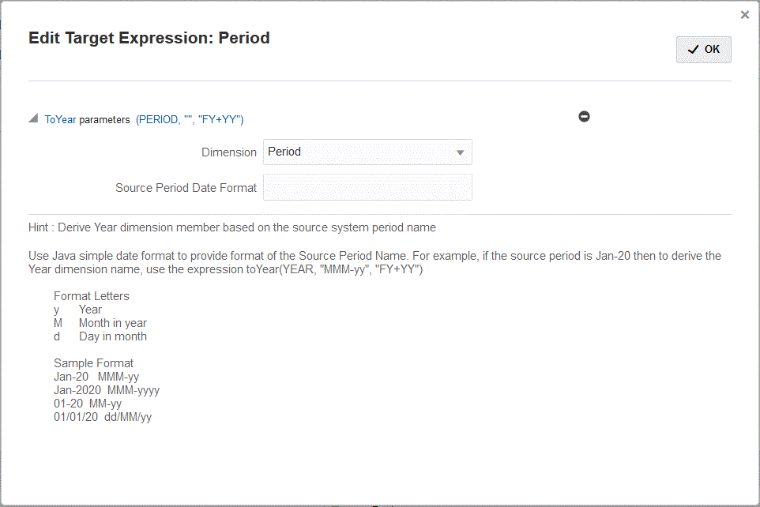The width and height of the screenshot is (760, 507).
Task: Click OK to confirm the target expression
Action: tap(703, 49)
